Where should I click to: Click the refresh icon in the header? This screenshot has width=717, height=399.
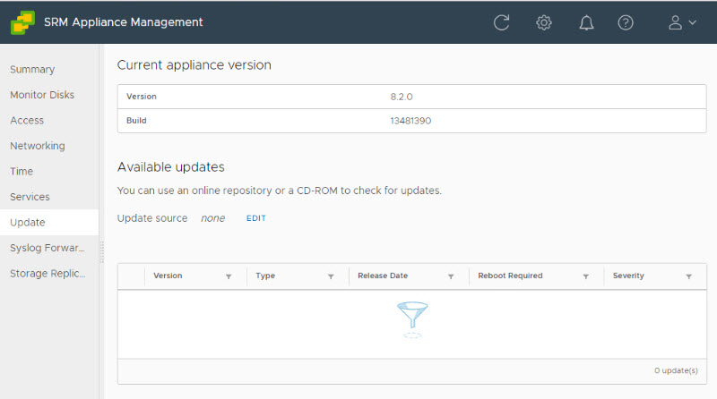click(x=502, y=22)
